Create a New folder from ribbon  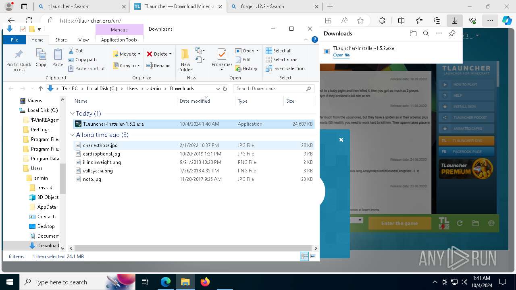[x=185, y=60]
